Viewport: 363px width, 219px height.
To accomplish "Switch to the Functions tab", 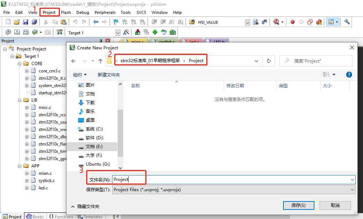I will [x=61, y=216].
